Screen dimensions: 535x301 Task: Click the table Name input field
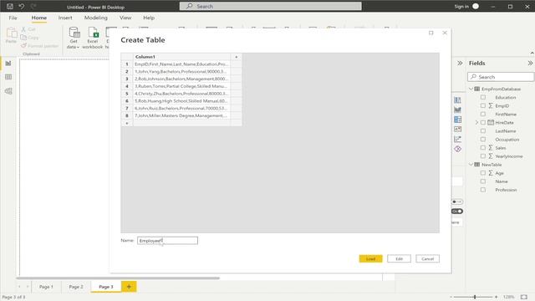(x=167, y=241)
